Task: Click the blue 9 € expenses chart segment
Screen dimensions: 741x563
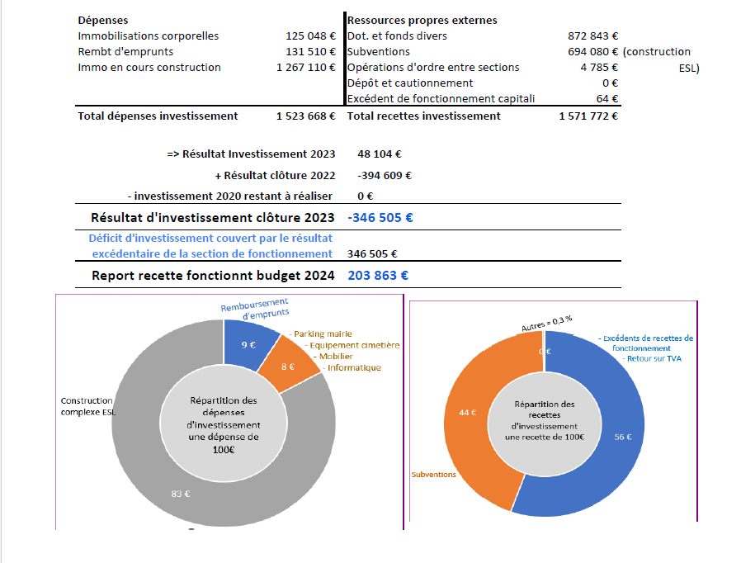Action: 248,344
